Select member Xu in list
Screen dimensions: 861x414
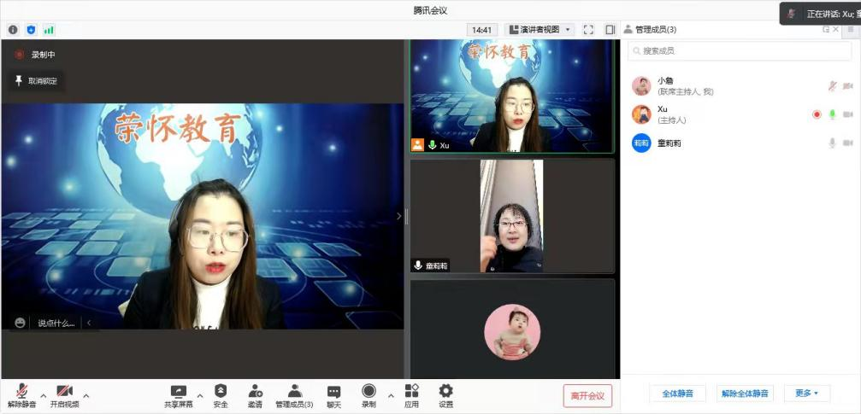[x=741, y=114]
